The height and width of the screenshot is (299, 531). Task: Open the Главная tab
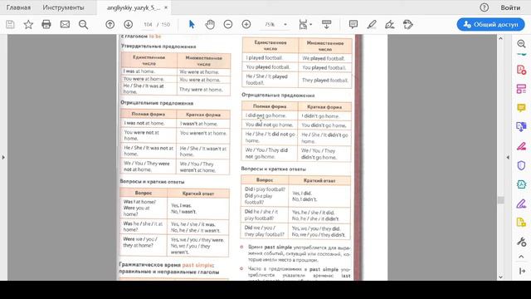coord(18,7)
